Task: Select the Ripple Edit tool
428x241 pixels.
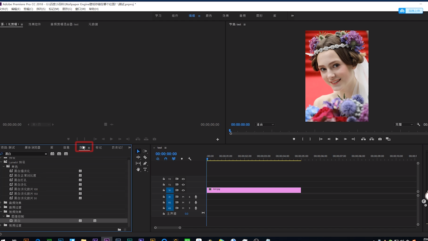Action: (138, 157)
